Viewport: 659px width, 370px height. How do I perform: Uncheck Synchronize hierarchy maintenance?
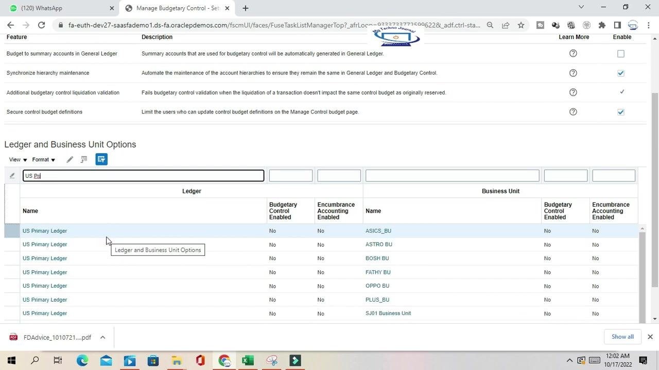(x=621, y=73)
